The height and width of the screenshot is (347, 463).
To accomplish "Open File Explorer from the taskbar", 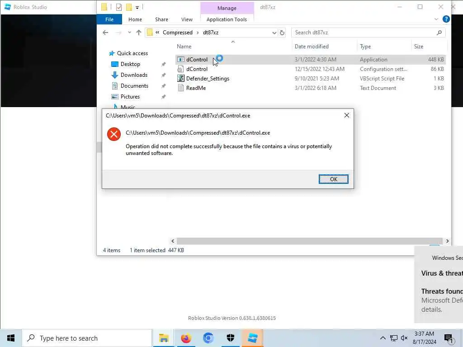I will click(164, 338).
